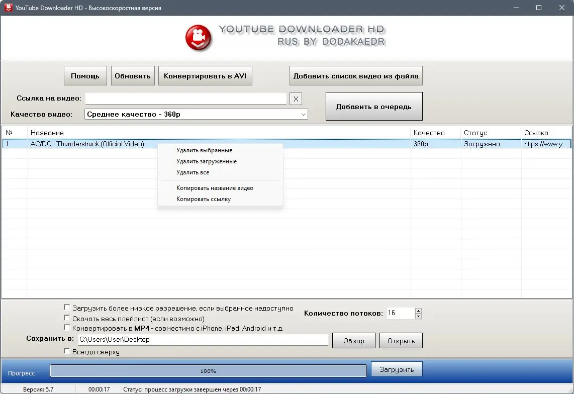Browse save folder with 'Обзор' button

(x=353, y=340)
